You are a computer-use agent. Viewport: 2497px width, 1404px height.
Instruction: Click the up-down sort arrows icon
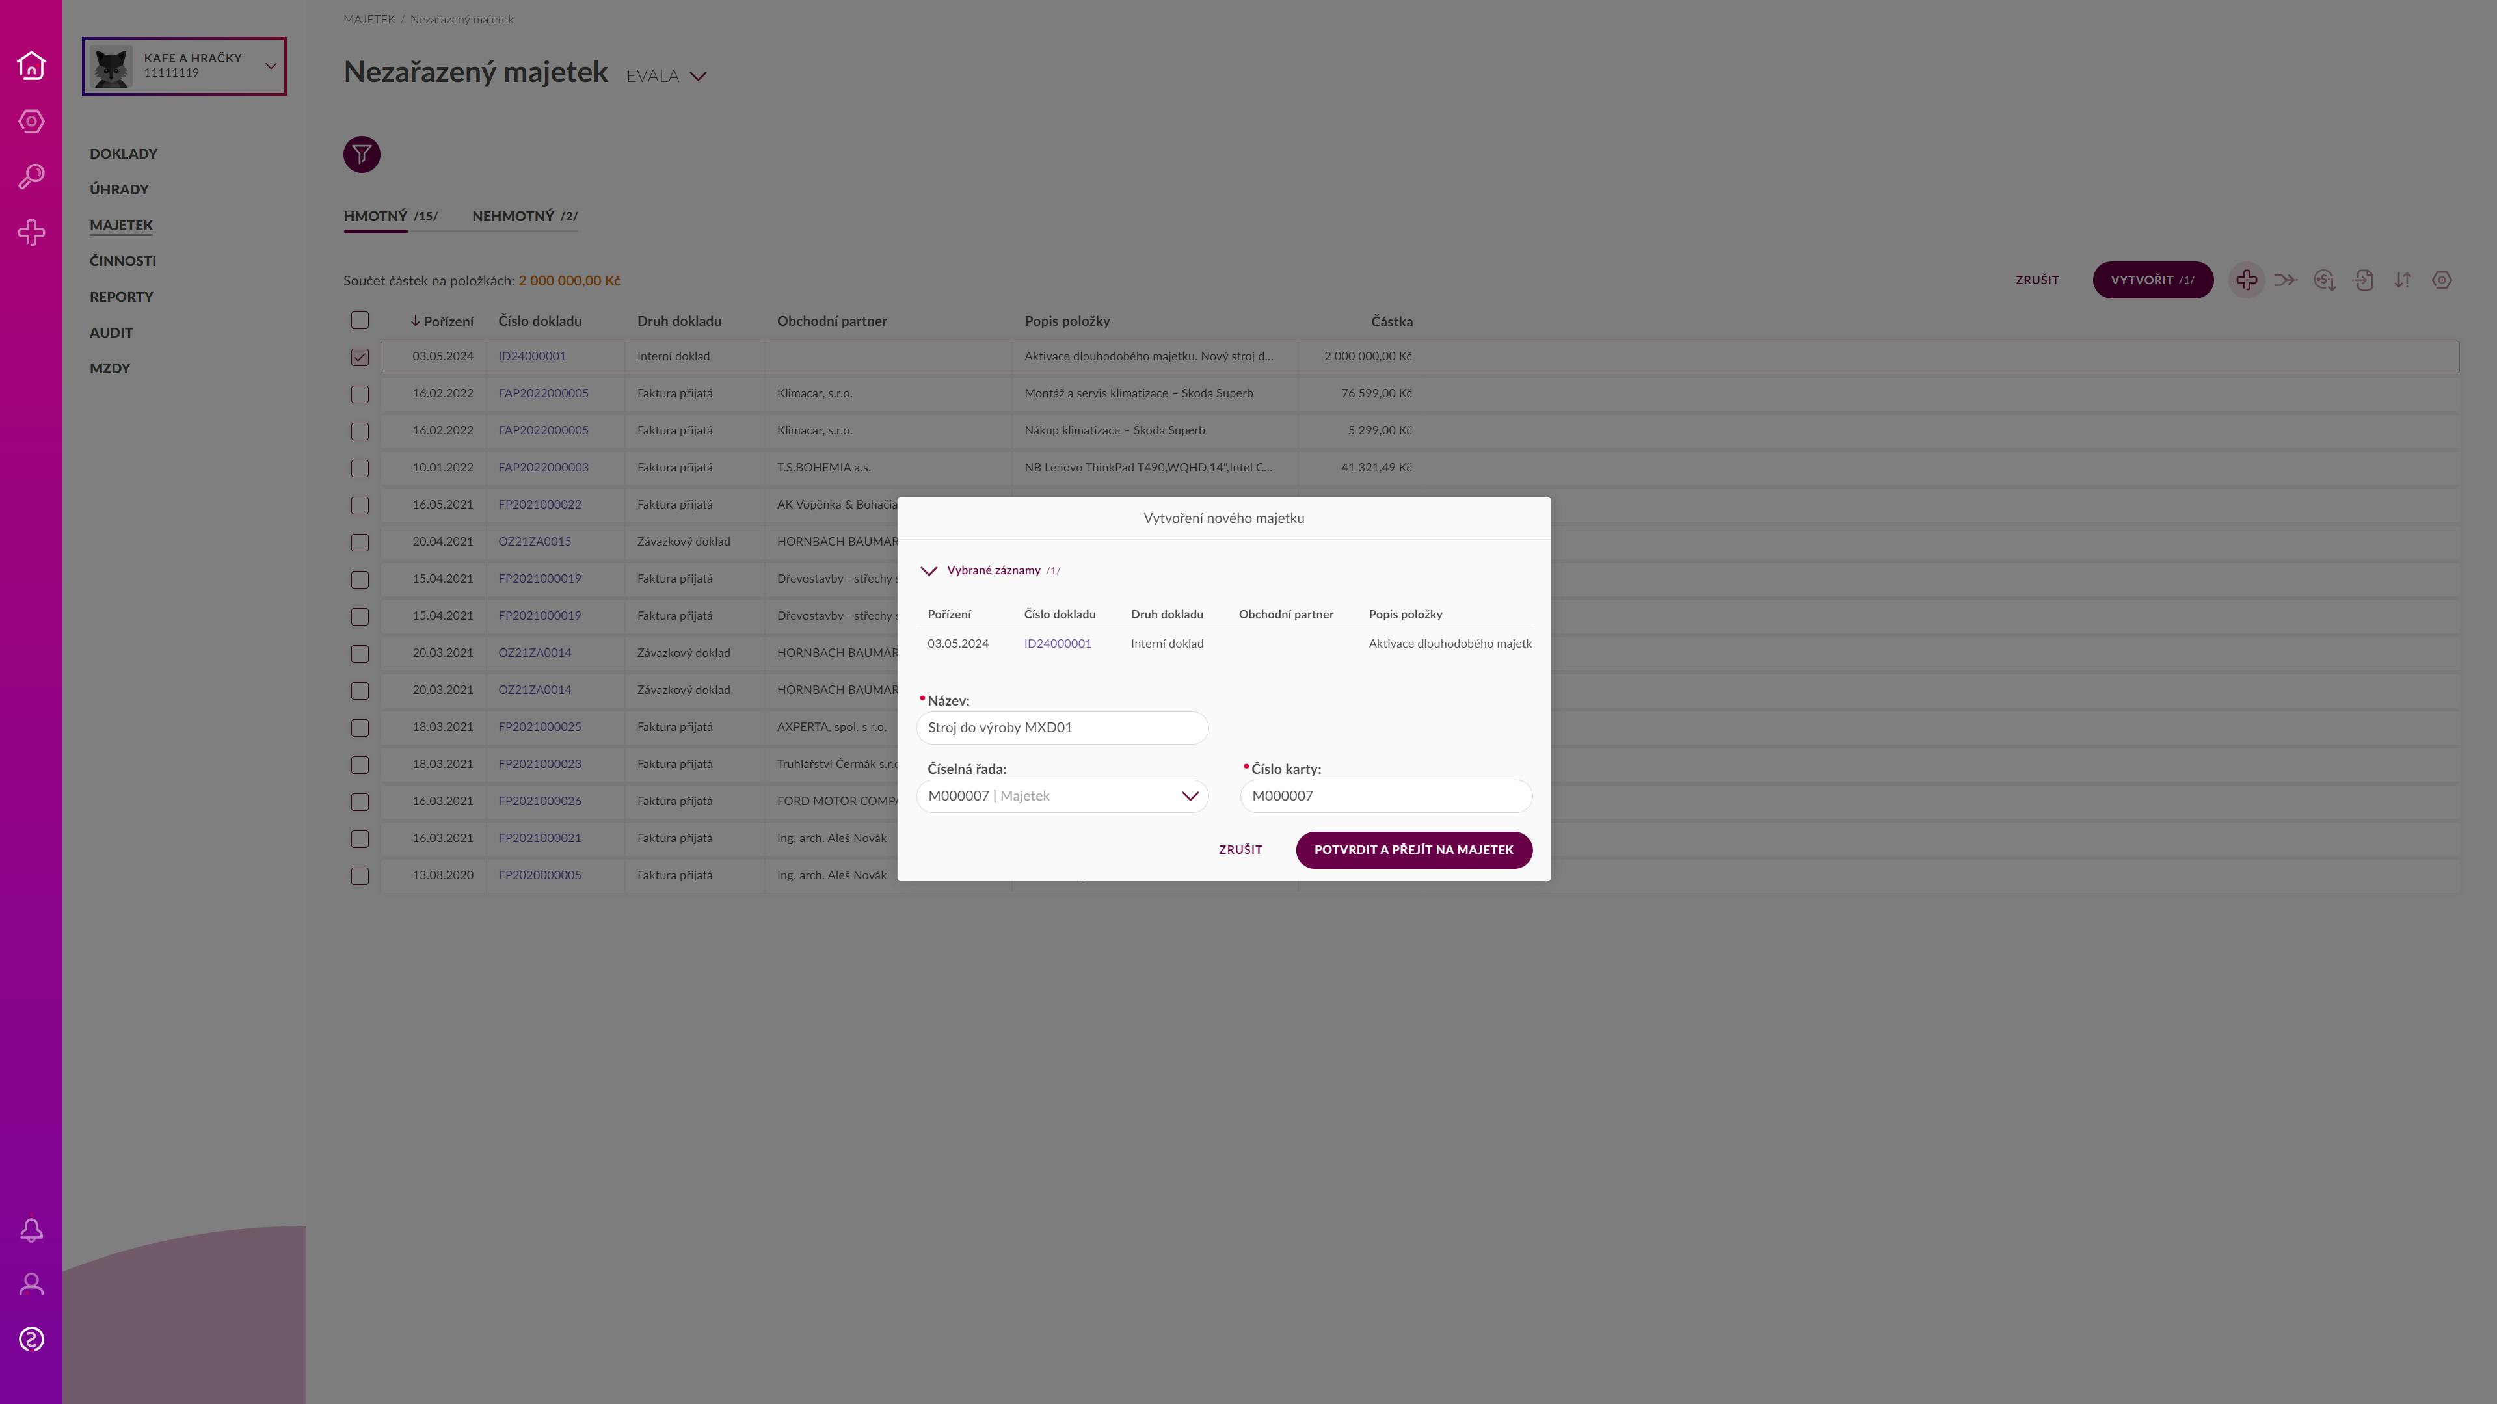2402,280
